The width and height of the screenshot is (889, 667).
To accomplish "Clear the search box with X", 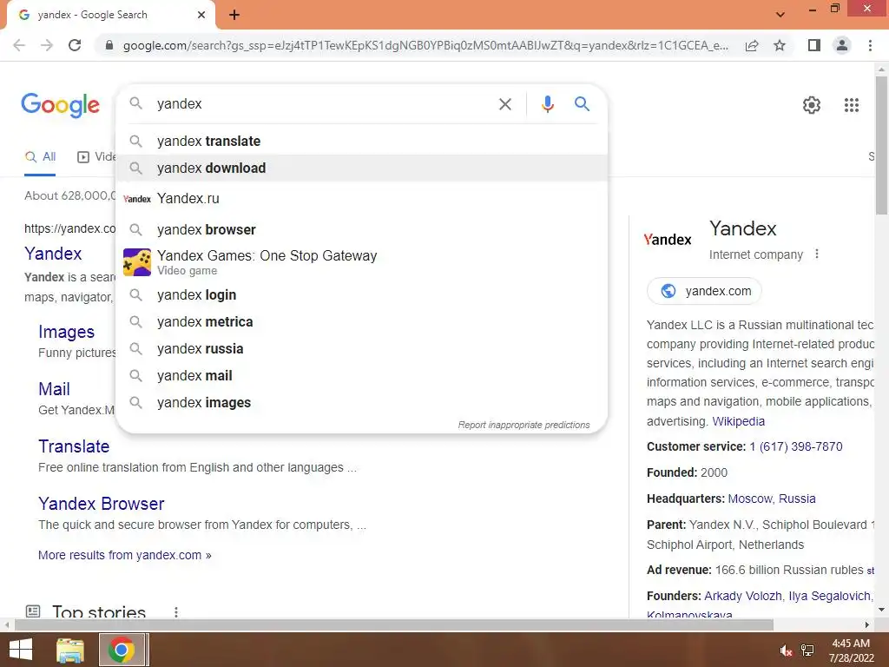I will (504, 104).
